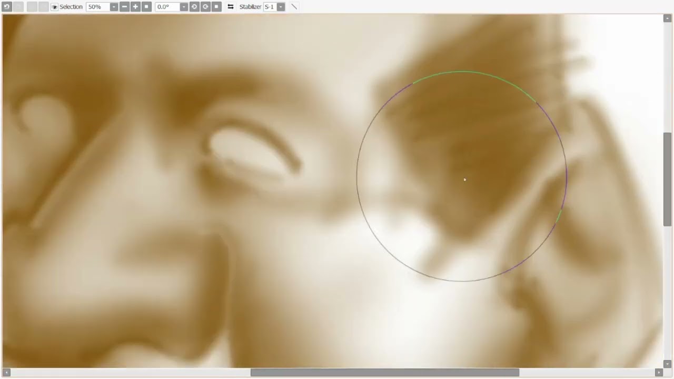
Task: Toggle the straight line drawing icon
Action: coord(294,7)
